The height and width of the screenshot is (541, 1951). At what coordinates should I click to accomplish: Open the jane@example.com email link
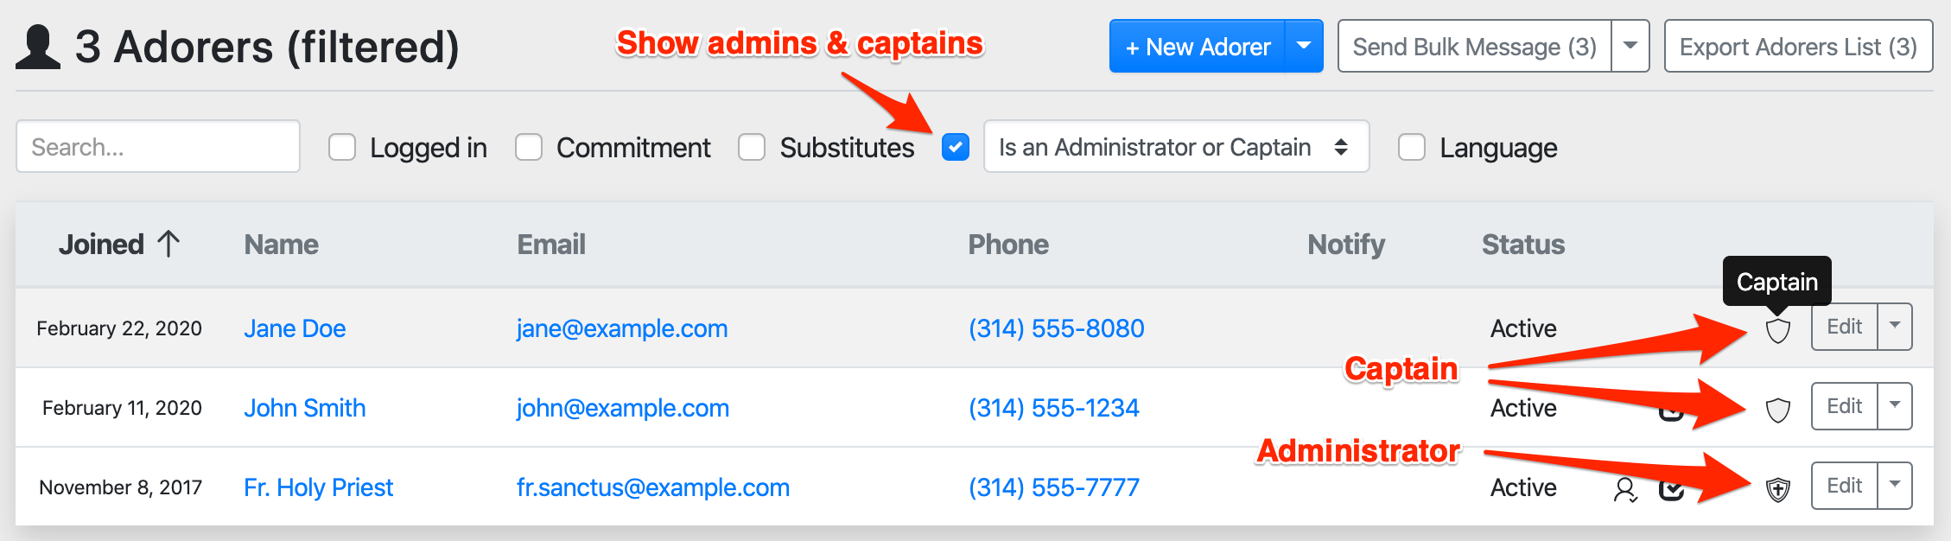[622, 328]
